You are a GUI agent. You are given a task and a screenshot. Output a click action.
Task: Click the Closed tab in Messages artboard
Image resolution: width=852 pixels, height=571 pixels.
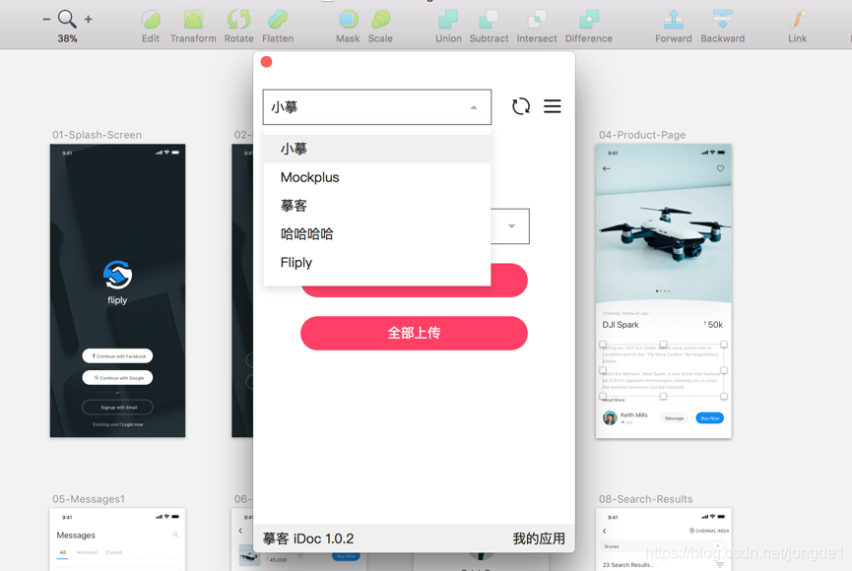point(113,552)
